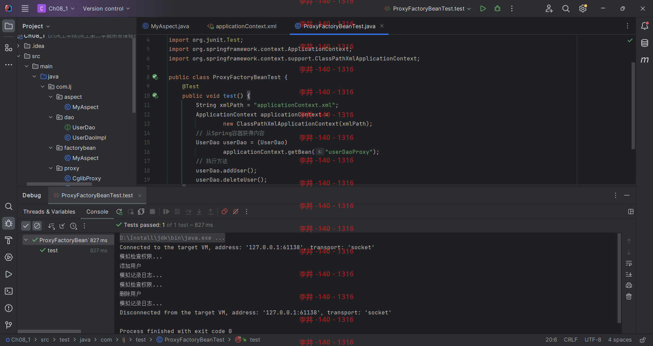Viewport: 653px width, 346px height.
Task: Open the Database tool window
Action: pyautogui.click(x=644, y=43)
